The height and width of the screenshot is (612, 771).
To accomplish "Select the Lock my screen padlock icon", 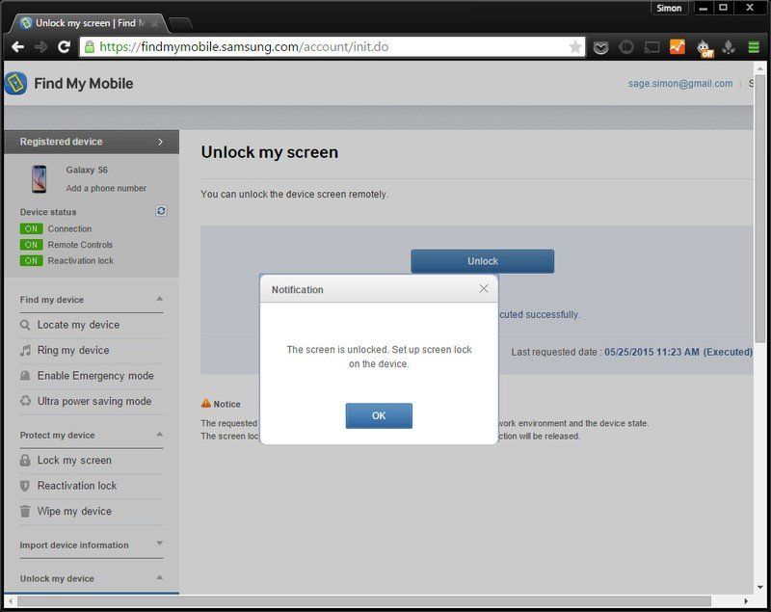I will [x=23, y=461].
